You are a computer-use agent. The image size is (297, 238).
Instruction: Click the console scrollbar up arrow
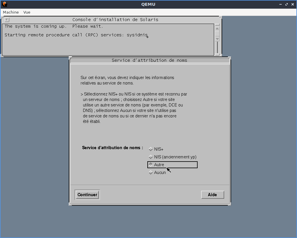[217, 29]
